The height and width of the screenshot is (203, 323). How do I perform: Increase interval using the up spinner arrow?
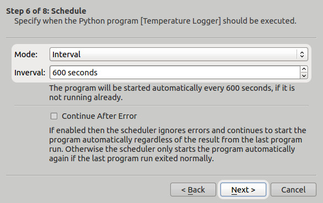pyautogui.click(x=304, y=69)
